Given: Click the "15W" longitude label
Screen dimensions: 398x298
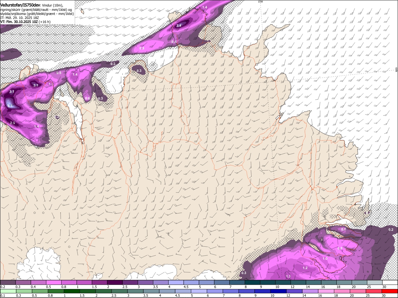Looking at the screenshot, I should [260, 2].
